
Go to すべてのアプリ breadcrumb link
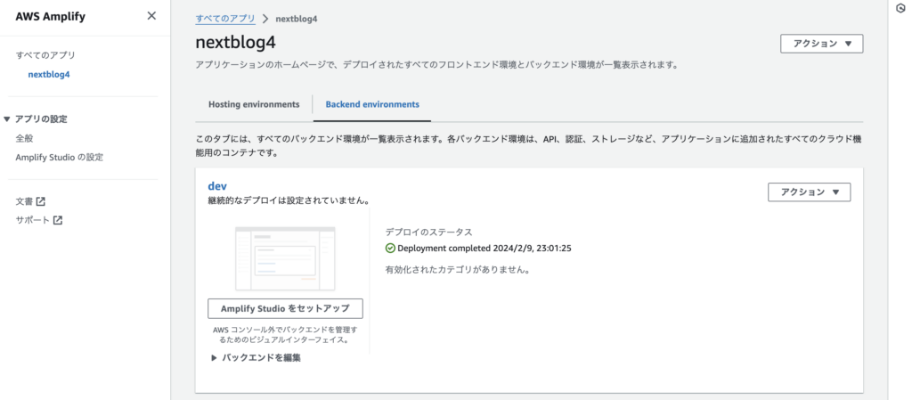(225, 19)
